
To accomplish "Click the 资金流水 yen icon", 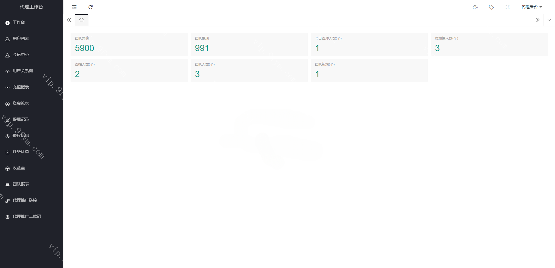I will 8,104.
